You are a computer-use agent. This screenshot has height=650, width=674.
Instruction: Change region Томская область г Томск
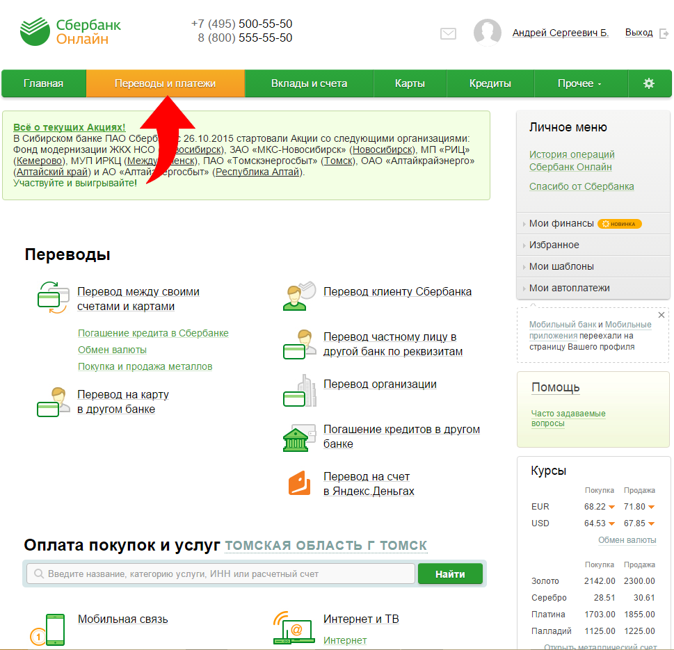point(326,546)
